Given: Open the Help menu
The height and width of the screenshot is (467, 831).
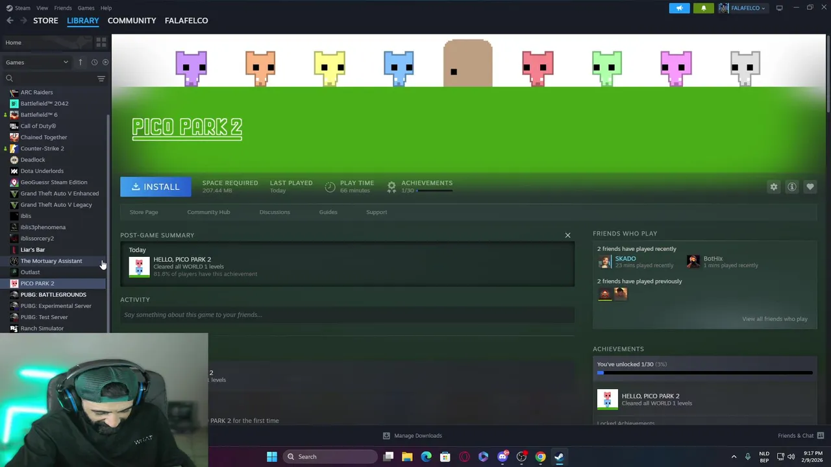Looking at the screenshot, I should (x=106, y=8).
